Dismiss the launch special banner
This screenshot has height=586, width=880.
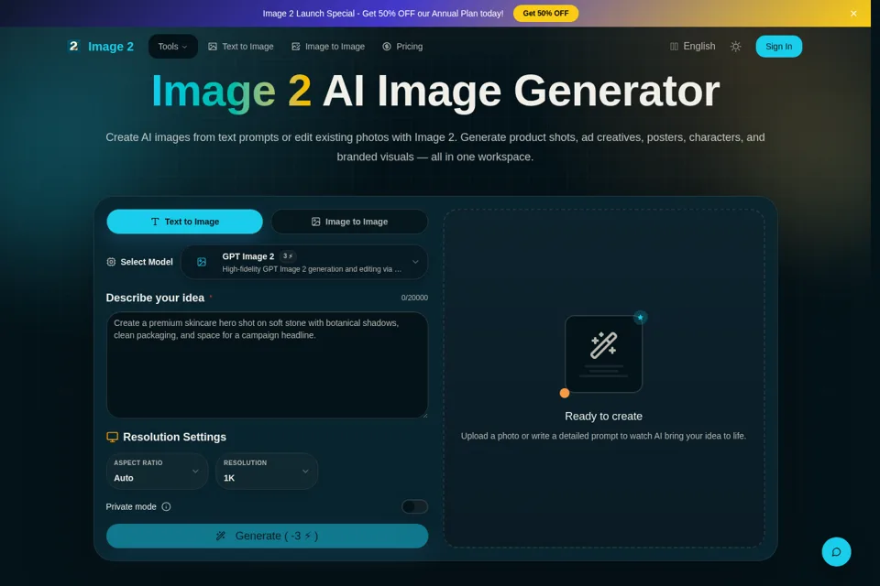853,14
